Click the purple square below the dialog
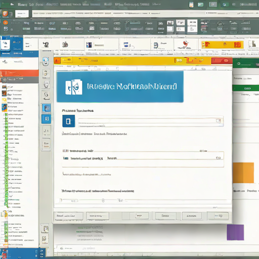Screen dimensions: 259x259 [x=235, y=232]
